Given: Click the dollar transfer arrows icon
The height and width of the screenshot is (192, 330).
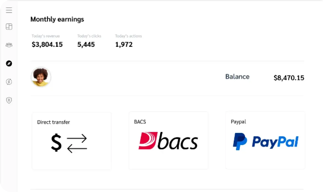Looking at the screenshot, I should click(x=69, y=143).
